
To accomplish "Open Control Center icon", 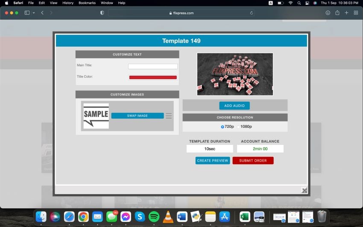I will pyautogui.click(x=307, y=3).
